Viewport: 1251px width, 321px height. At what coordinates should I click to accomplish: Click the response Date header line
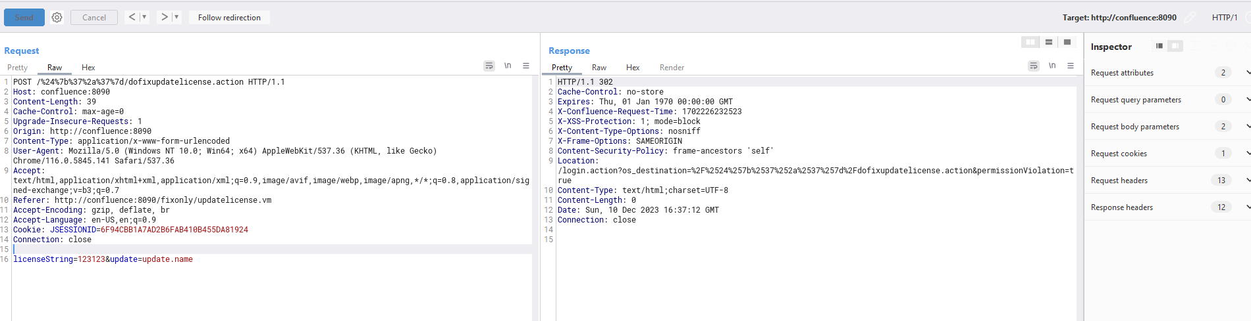tap(638, 210)
